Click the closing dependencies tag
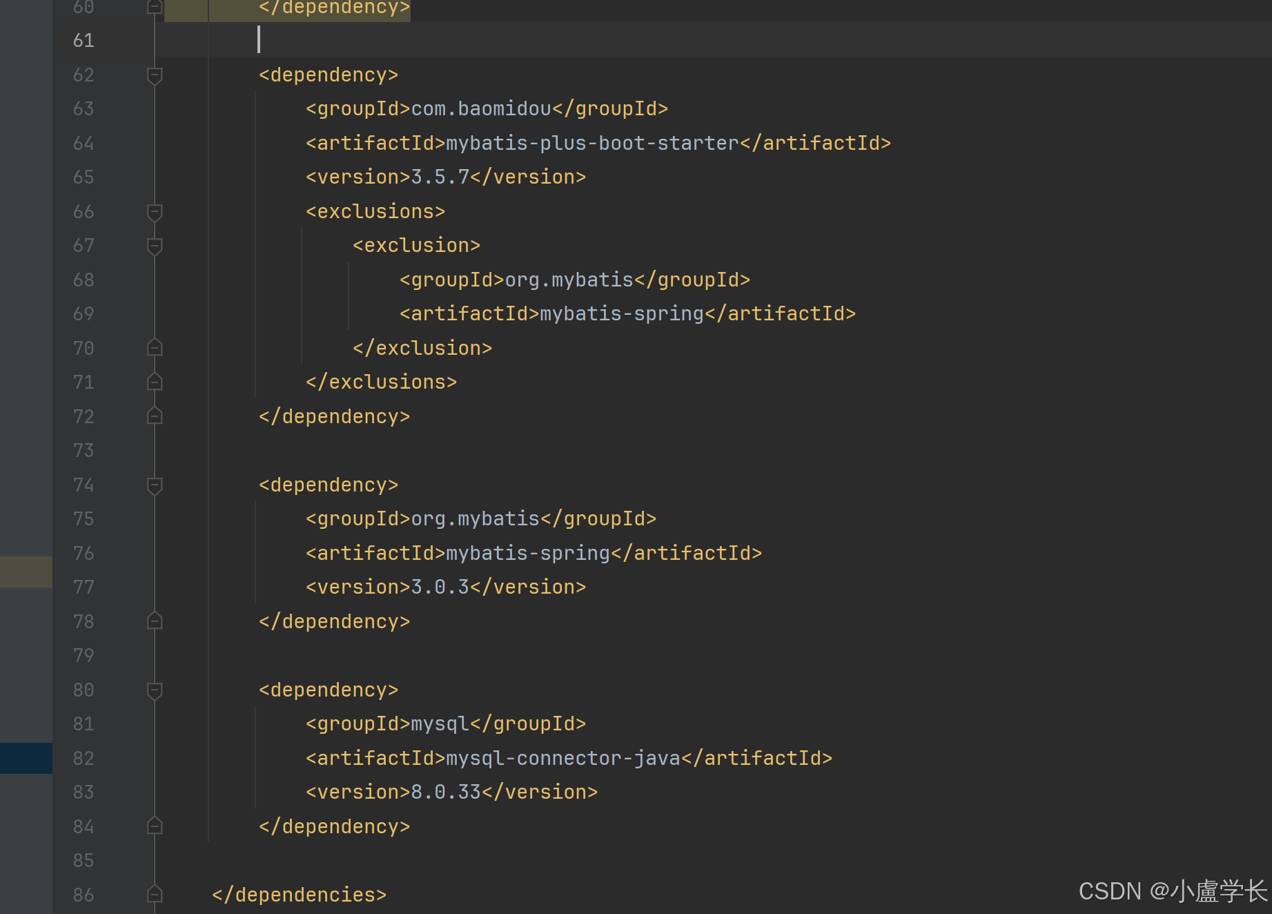The height and width of the screenshot is (914, 1272). pyautogui.click(x=300, y=895)
